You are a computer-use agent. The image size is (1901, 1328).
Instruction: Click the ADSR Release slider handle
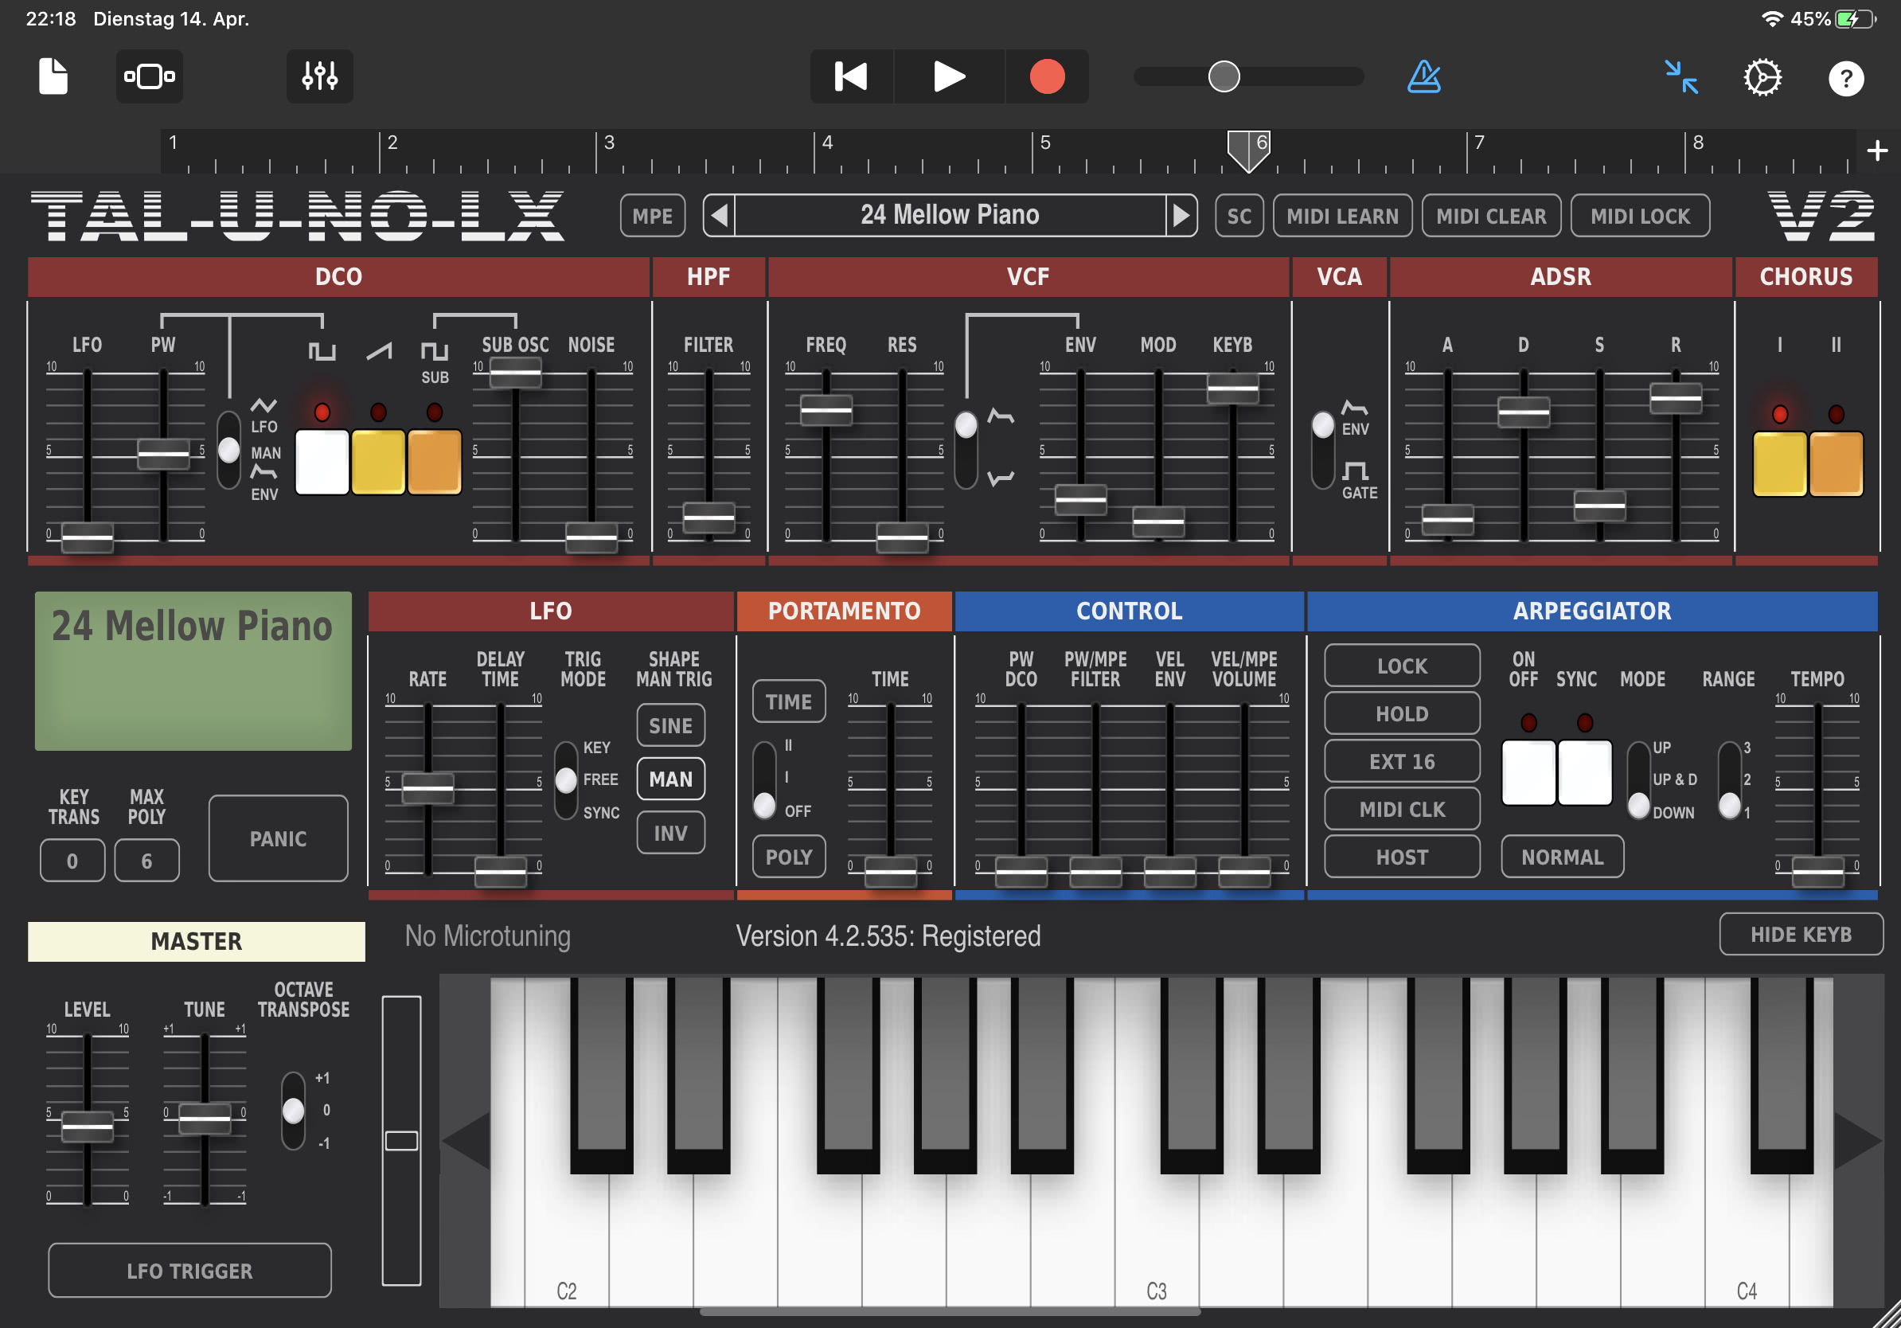(x=1676, y=398)
